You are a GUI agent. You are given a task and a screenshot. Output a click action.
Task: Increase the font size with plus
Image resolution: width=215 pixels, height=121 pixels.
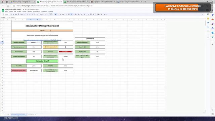click(53, 14)
